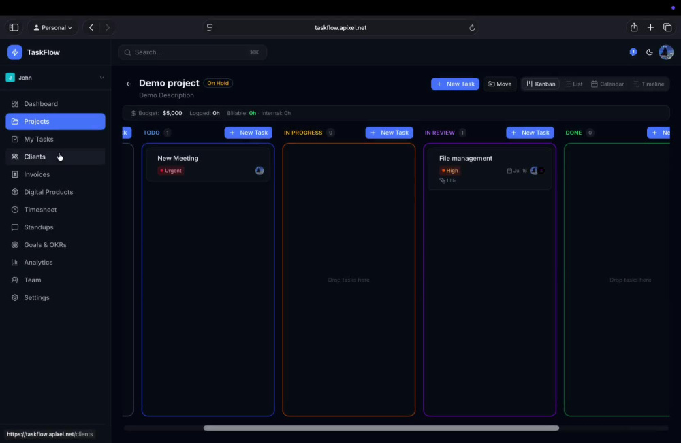Screen dimensions: 681x443
Task: Click the browser forward arrow
Action: (x=108, y=27)
